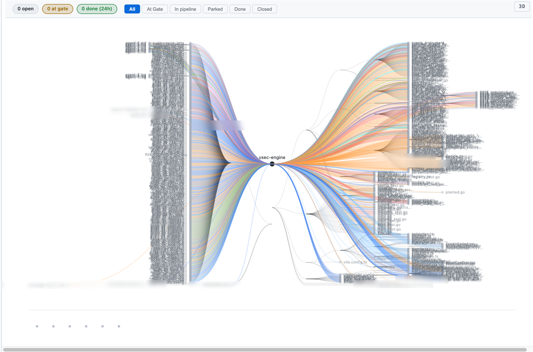Switch to the At Gate filter tab
The image size is (533, 352).
point(155,9)
